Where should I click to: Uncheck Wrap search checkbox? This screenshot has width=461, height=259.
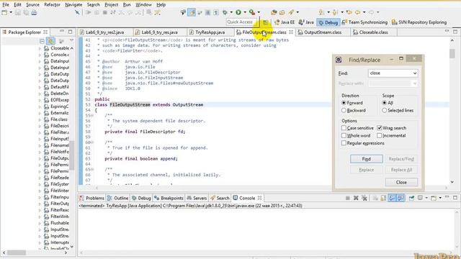coord(380,128)
